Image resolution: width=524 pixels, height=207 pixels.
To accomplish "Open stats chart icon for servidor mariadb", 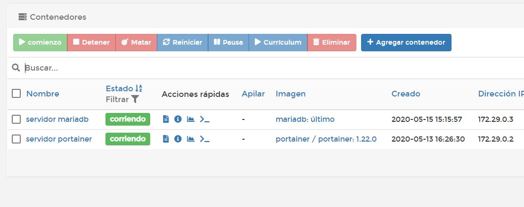I will pyautogui.click(x=191, y=119).
